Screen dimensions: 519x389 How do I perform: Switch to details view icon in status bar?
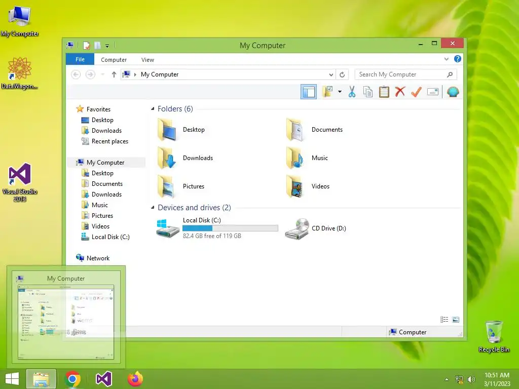tap(444, 319)
